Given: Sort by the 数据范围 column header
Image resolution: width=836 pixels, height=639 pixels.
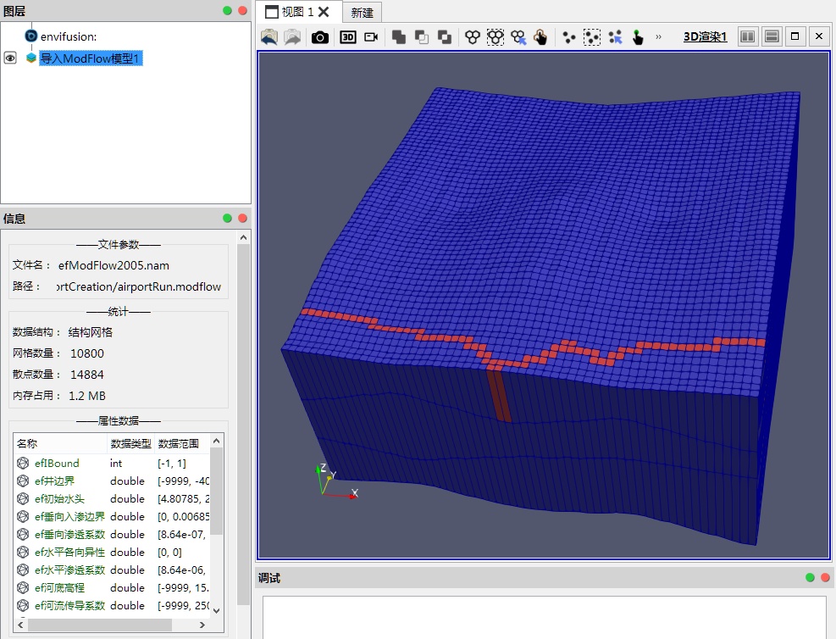Looking at the screenshot, I should tap(182, 444).
